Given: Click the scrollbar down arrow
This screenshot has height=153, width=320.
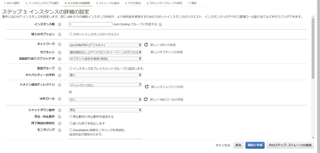Looking at the screenshot, I should coord(313,137).
